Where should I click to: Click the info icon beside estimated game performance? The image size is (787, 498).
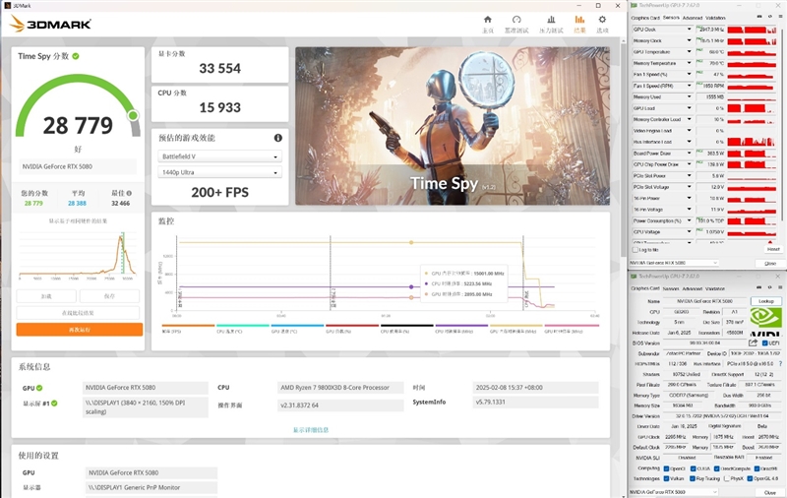click(277, 138)
